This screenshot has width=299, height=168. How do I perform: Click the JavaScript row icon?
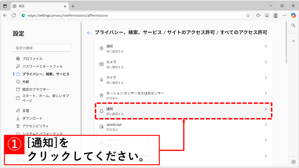click(101, 127)
